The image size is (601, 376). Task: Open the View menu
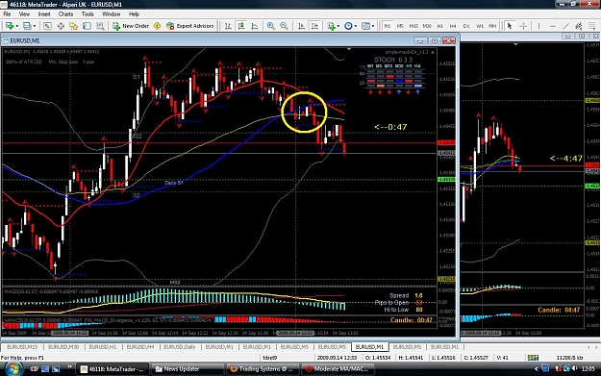(x=24, y=14)
